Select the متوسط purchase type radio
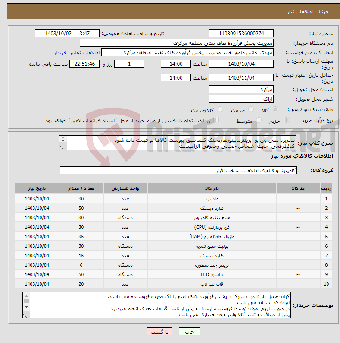The height and width of the screenshot is (343, 340). pyautogui.click(x=259, y=120)
